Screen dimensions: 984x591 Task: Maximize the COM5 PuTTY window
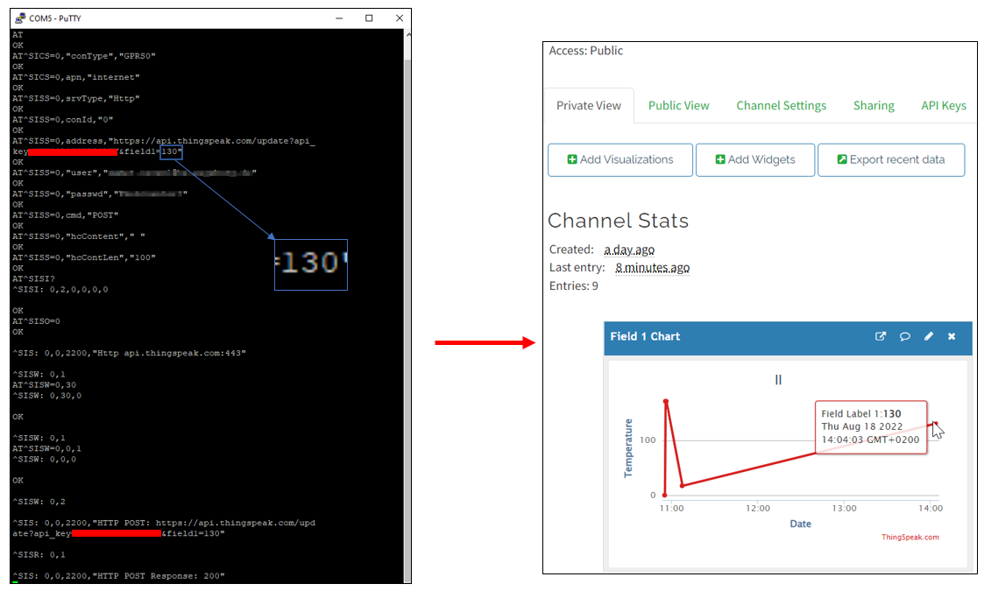(369, 18)
